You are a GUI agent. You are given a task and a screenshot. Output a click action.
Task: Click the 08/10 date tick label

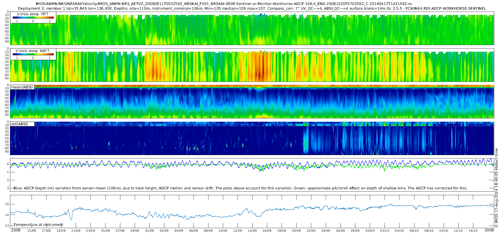point(429,231)
